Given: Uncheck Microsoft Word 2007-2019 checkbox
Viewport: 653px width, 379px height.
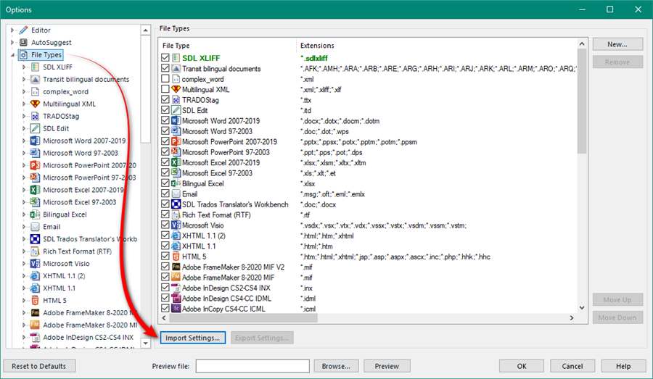Looking at the screenshot, I should (x=165, y=120).
